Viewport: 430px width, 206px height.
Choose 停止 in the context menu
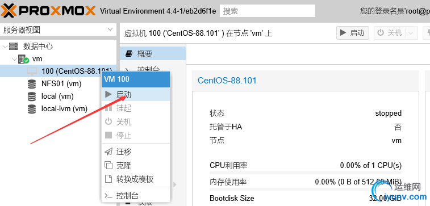136,135
